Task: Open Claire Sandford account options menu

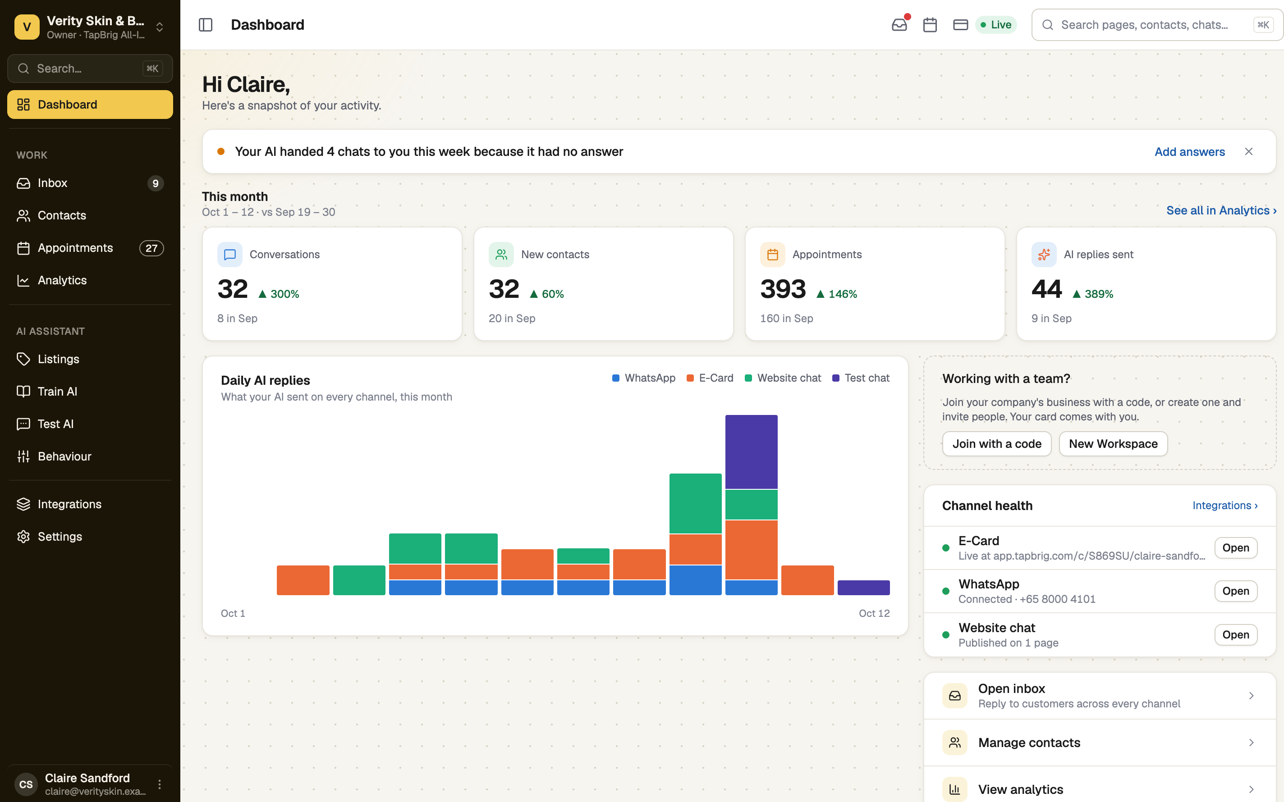Action: [159, 784]
